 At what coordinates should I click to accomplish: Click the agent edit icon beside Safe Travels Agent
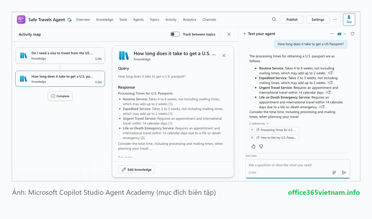pos(69,20)
